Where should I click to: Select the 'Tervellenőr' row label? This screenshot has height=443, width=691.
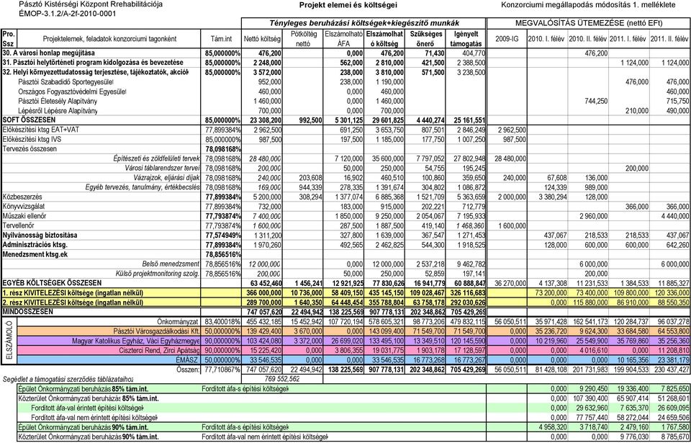click(18, 225)
